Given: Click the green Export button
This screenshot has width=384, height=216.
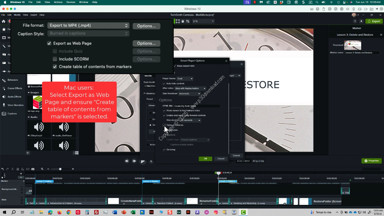Looking at the screenshot, I should click(x=374, y=21).
